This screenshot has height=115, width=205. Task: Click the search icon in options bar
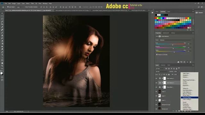[199, 7]
